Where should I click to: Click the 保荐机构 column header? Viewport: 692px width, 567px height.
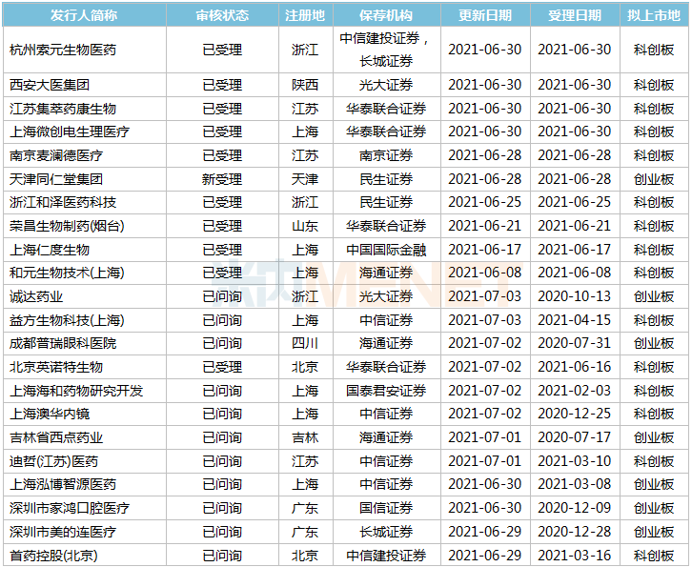coord(386,15)
